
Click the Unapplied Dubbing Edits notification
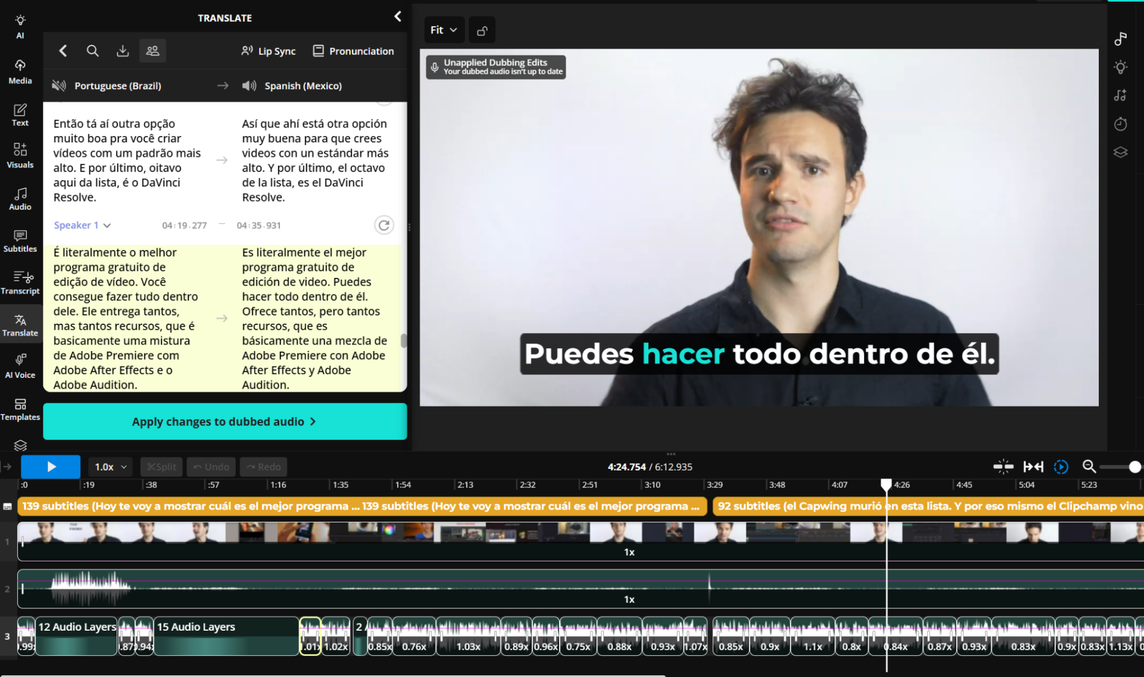495,67
